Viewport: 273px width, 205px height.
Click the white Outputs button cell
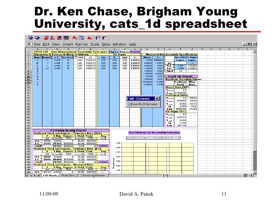124,52
